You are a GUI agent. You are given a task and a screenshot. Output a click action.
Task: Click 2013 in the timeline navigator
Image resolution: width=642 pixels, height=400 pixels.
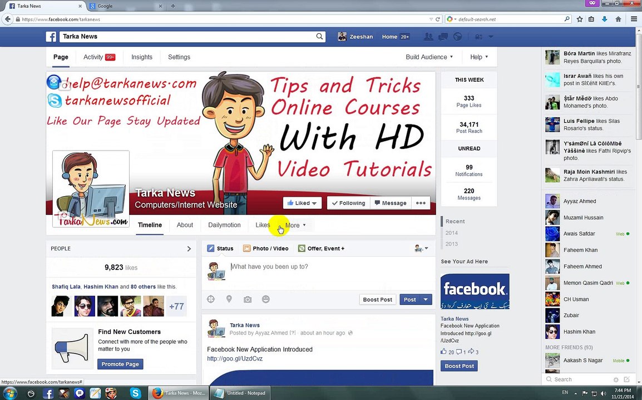click(x=452, y=244)
